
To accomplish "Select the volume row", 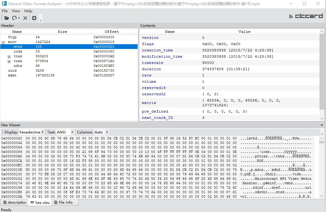I will (x=229, y=81).
